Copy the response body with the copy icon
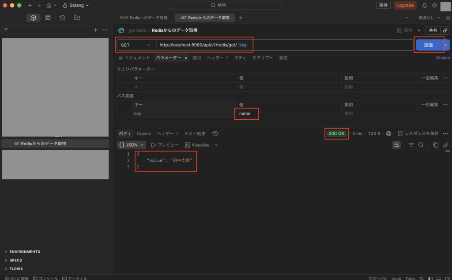 (436, 145)
